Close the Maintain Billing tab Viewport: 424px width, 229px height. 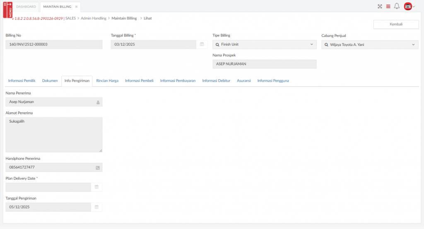click(76, 7)
